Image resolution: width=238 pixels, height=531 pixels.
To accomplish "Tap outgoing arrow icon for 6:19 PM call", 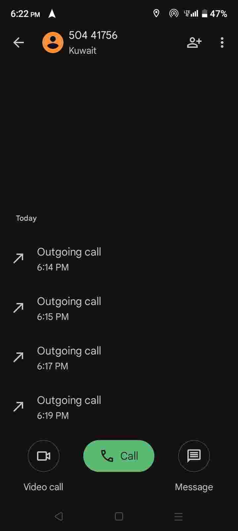I will (x=19, y=407).
